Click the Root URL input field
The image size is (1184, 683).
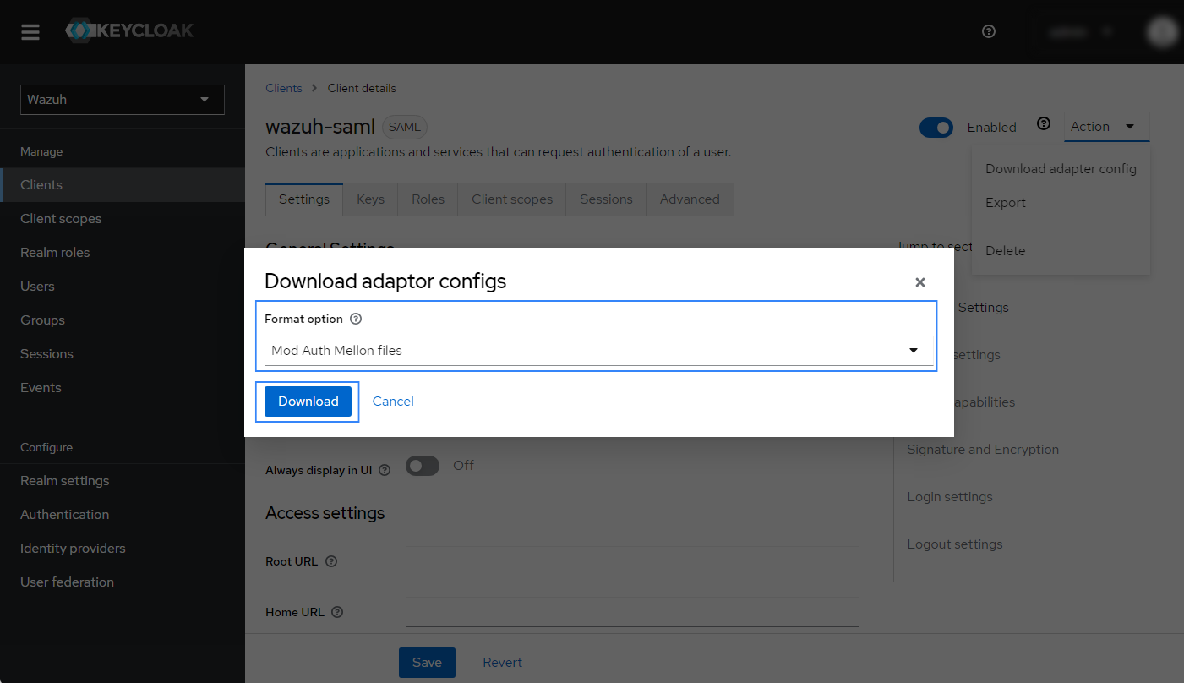pyautogui.click(x=632, y=561)
